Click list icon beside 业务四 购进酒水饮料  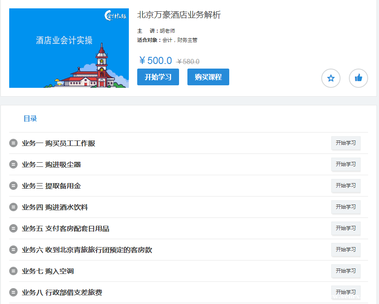tap(13, 207)
